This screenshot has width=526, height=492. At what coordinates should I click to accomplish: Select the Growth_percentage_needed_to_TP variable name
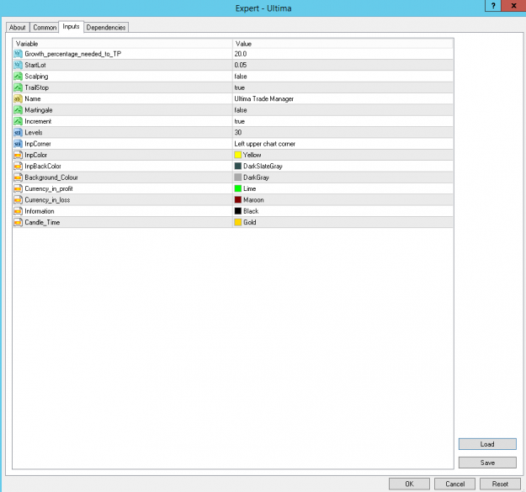(72, 54)
